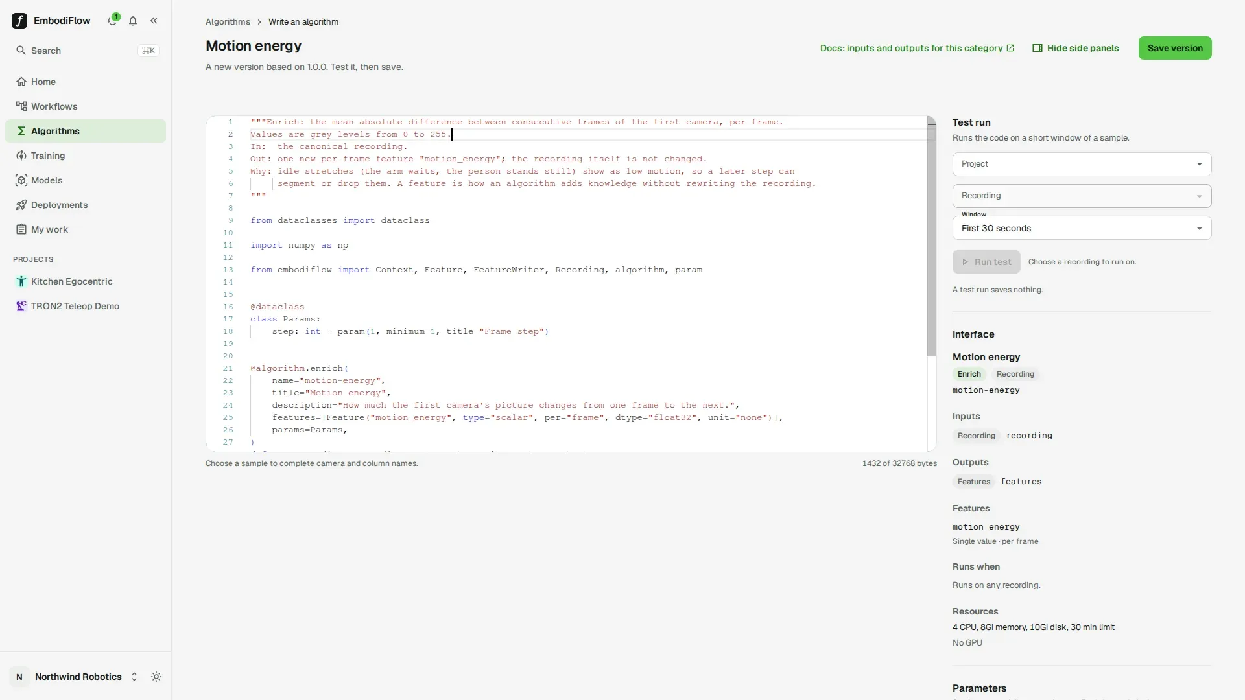Click the TRON2 Teleop Demo project icon
1245x700 pixels.
click(21, 306)
